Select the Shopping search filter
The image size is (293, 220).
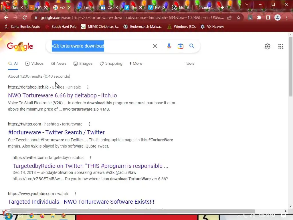(111, 63)
